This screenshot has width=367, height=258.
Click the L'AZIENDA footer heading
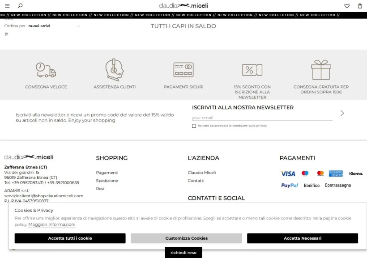coord(203,158)
